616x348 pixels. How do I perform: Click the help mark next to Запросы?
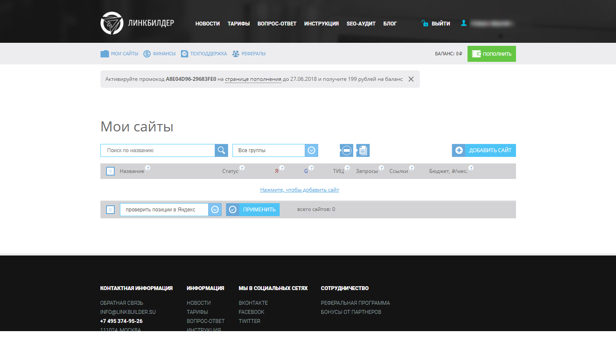[381, 168]
